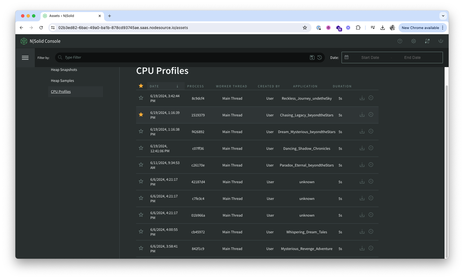Image resolution: width=464 pixels, height=279 pixels.
Task: Download the 01b966a CPU profile
Action: (x=362, y=215)
